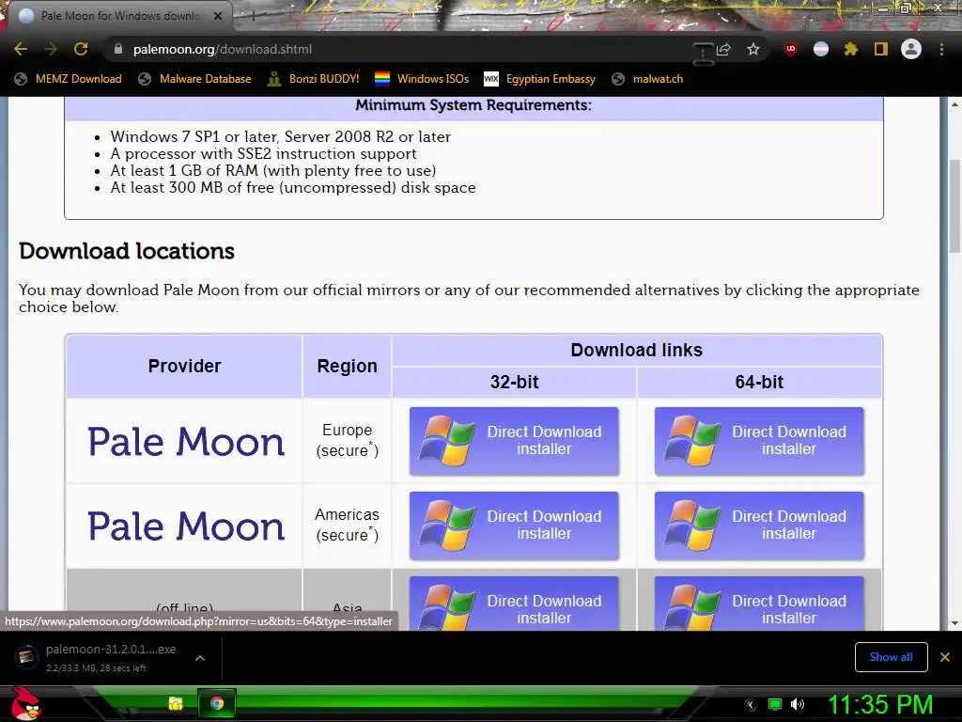The image size is (962, 722).
Task: Download the Asia 64-bit Direct Download installer
Action: coord(759,604)
